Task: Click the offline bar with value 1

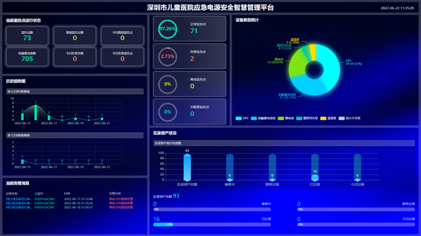Action: click(x=22, y=162)
